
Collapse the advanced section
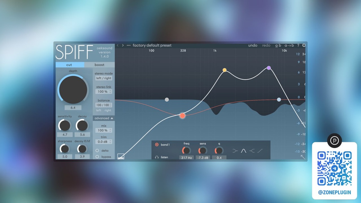[104, 118]
